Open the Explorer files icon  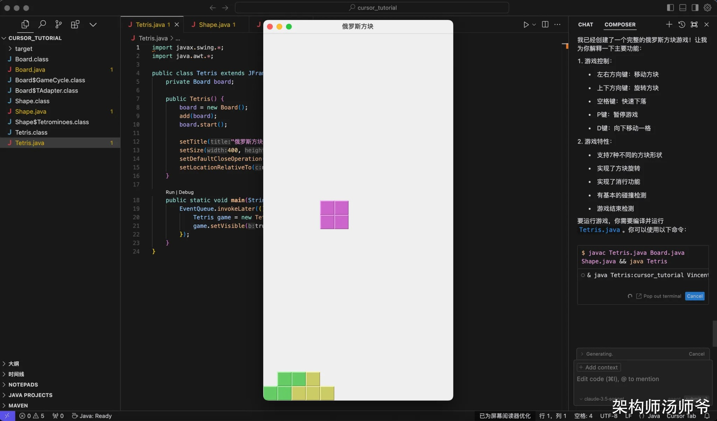pos(25,24)
